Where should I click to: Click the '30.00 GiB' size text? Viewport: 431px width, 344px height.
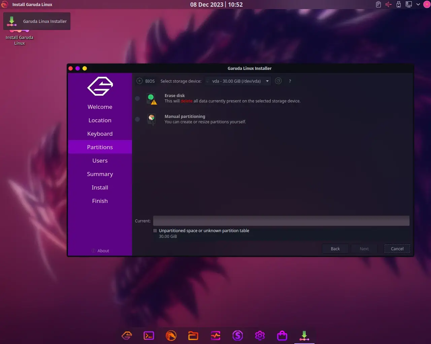click(168, 236)
